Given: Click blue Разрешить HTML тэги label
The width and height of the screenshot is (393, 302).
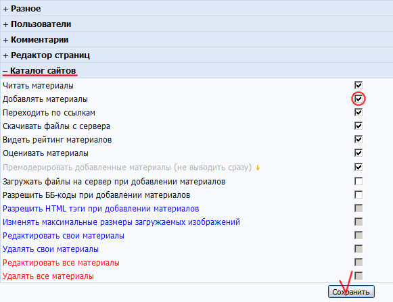Looking at the screenshot, I should [101, 209].
